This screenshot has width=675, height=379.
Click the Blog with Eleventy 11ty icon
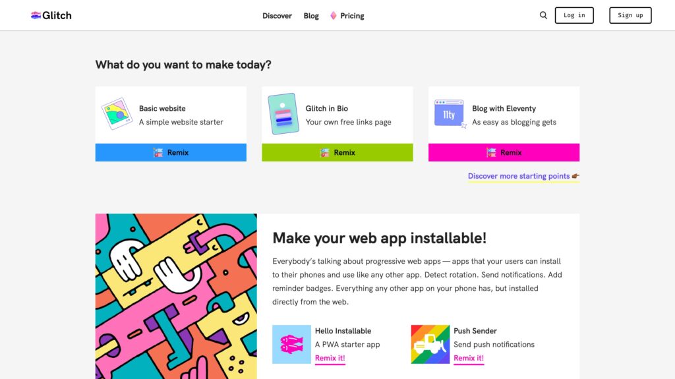pyautogui.click(x=450, y=113)
